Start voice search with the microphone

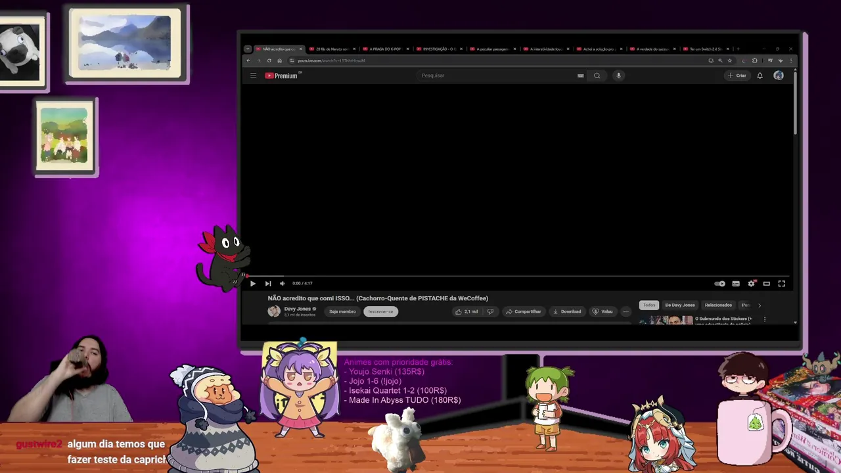[x=618, y=76]
